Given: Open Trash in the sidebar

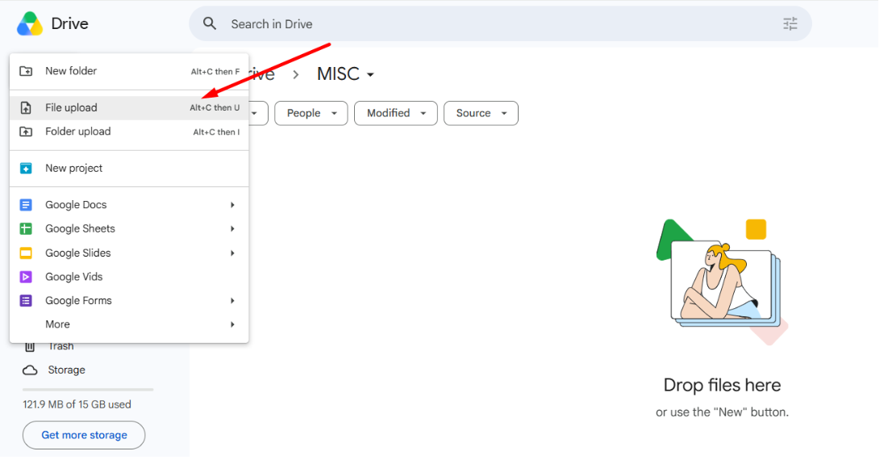Looking at the screenshot, I should pos(61,346).
